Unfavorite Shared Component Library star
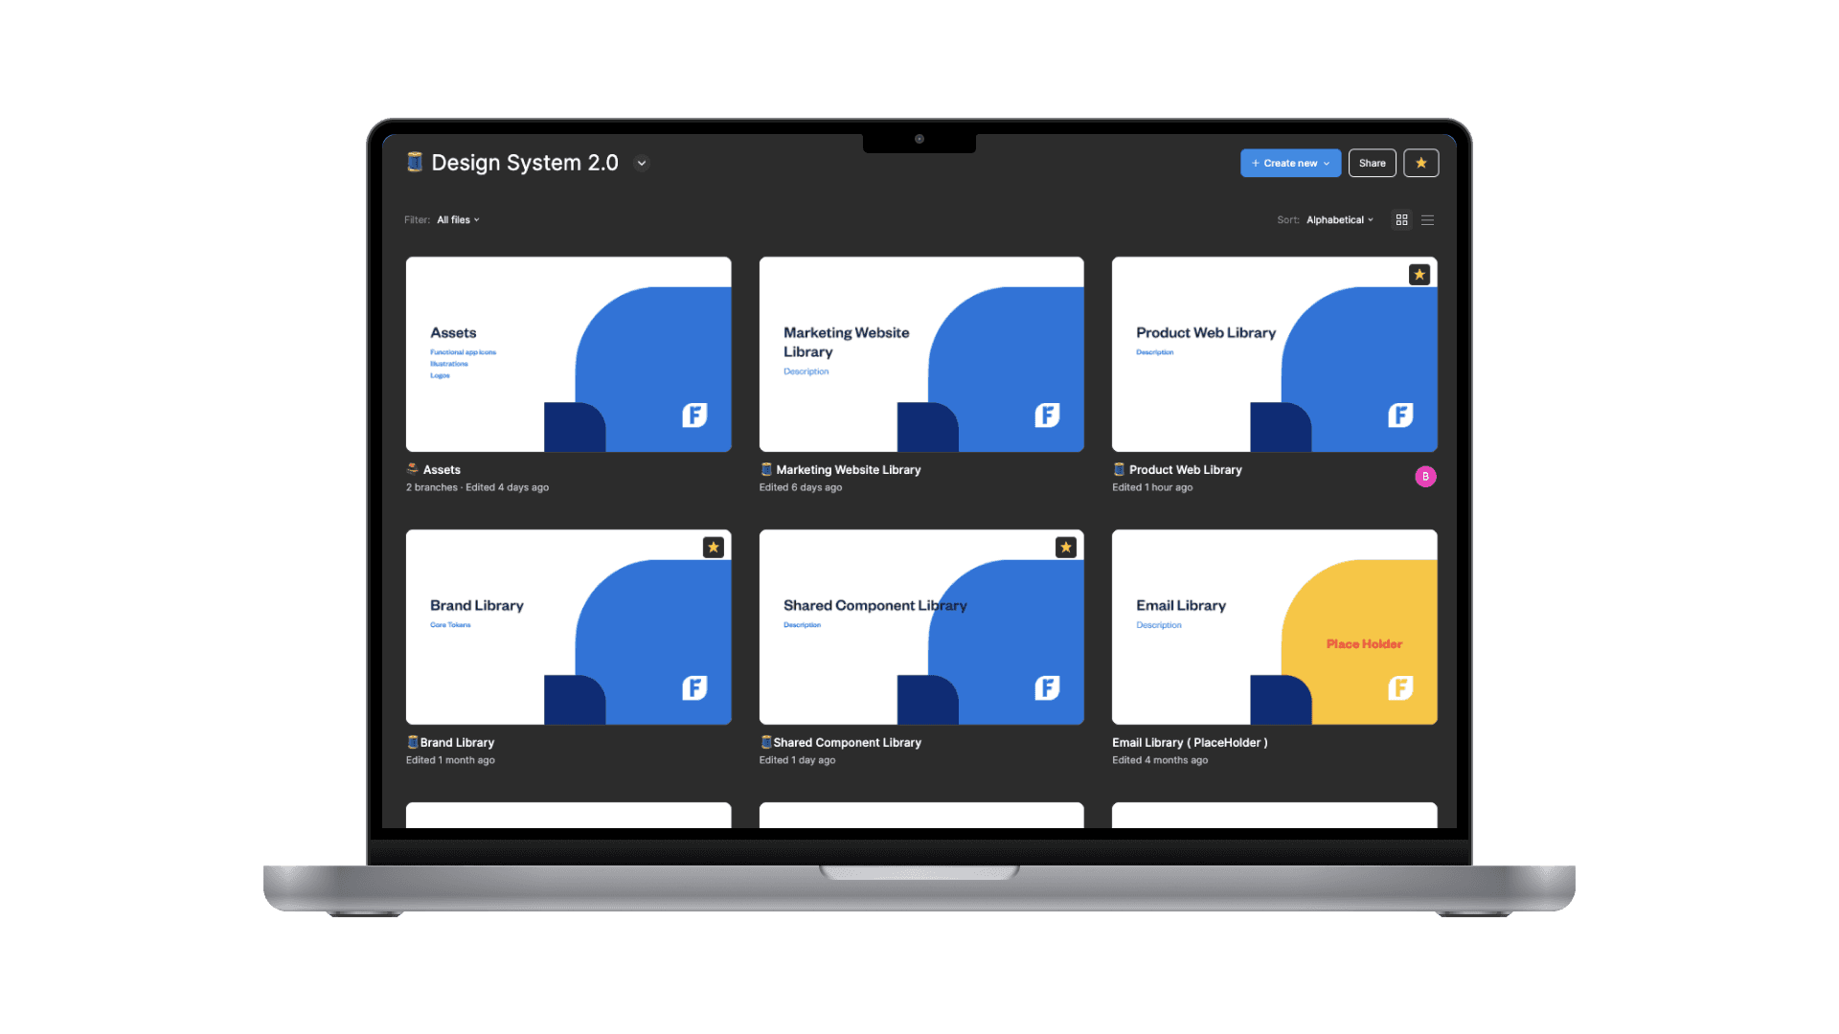Screen dimensions: 1839x1034 pos(1065,548)
